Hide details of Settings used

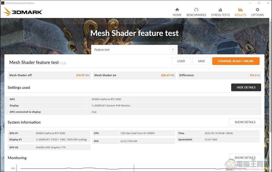click(246, 87)
